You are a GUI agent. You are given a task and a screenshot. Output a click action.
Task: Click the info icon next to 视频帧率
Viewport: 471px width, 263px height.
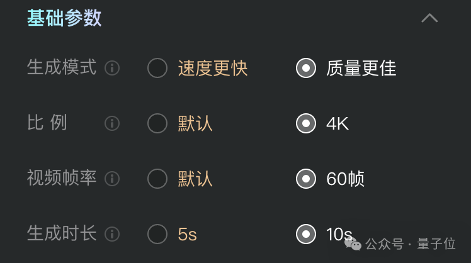[x=112, y=179]
